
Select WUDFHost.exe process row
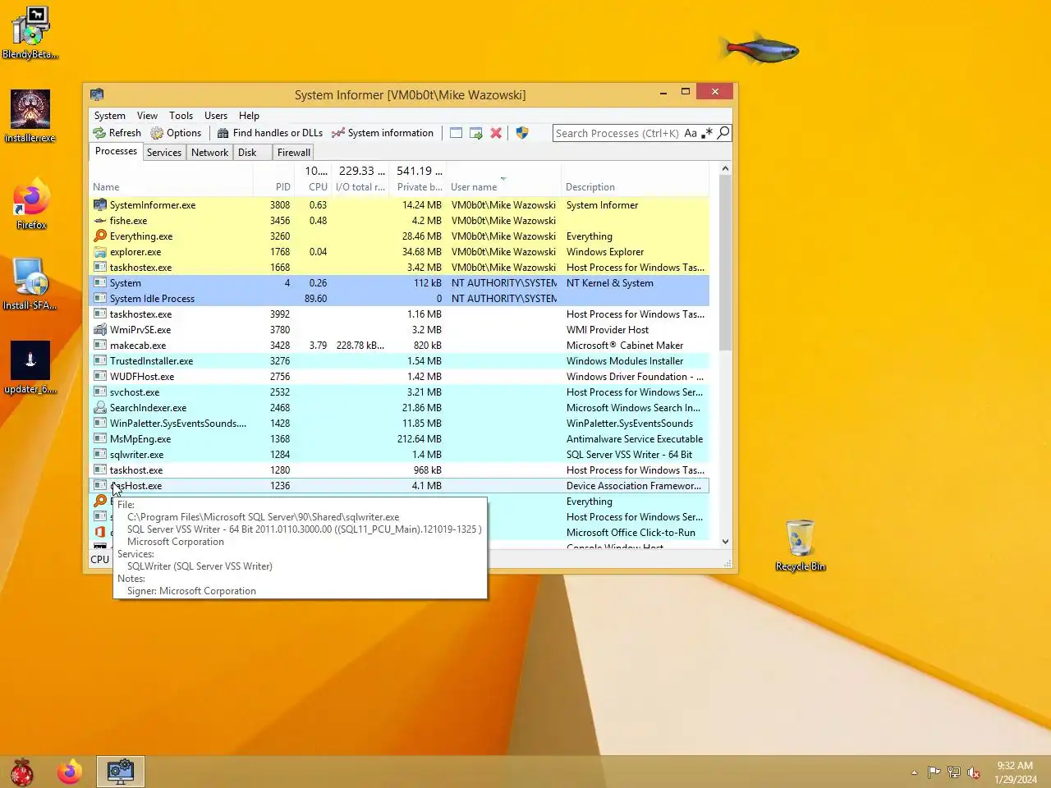pos(399,377)
